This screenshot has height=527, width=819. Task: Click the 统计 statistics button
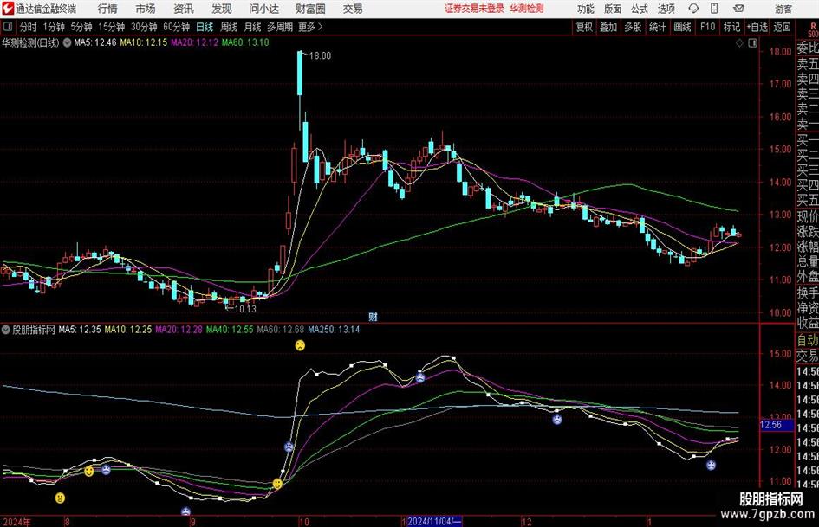657,27
